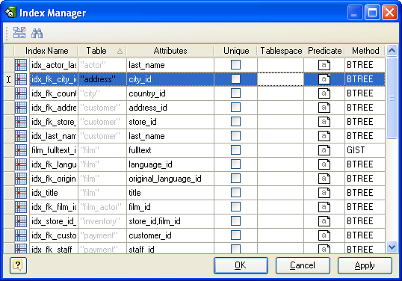
Task: Toggle Unique checkbox for title index
Action: [235, 193]
